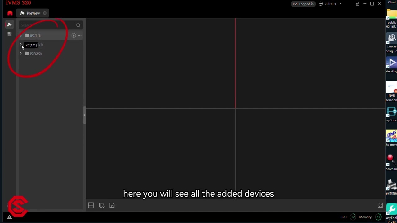Maximize the iVMS 320 window
The image size is (397, 223).
point(372,4)
